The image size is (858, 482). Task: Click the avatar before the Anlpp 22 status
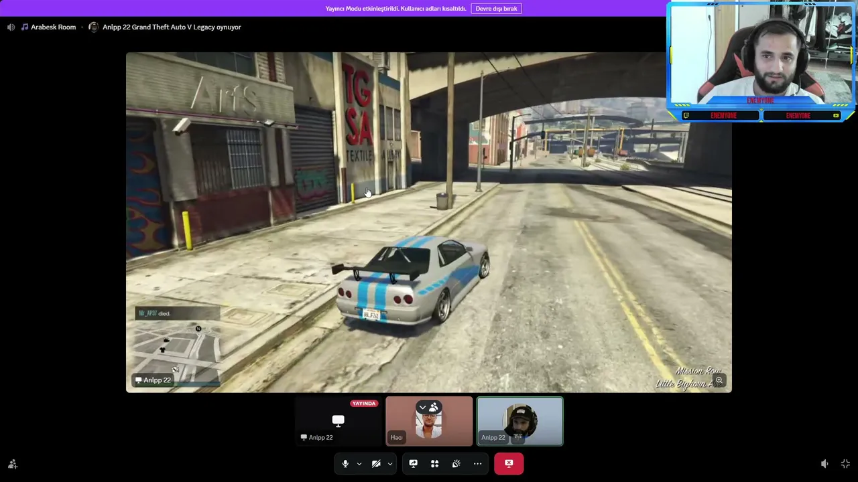93,27
